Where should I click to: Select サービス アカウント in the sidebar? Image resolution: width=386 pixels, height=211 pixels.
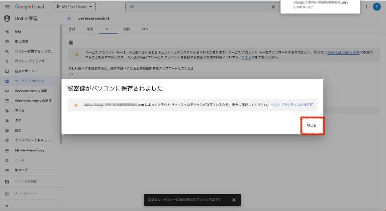(x=30, y=81)
